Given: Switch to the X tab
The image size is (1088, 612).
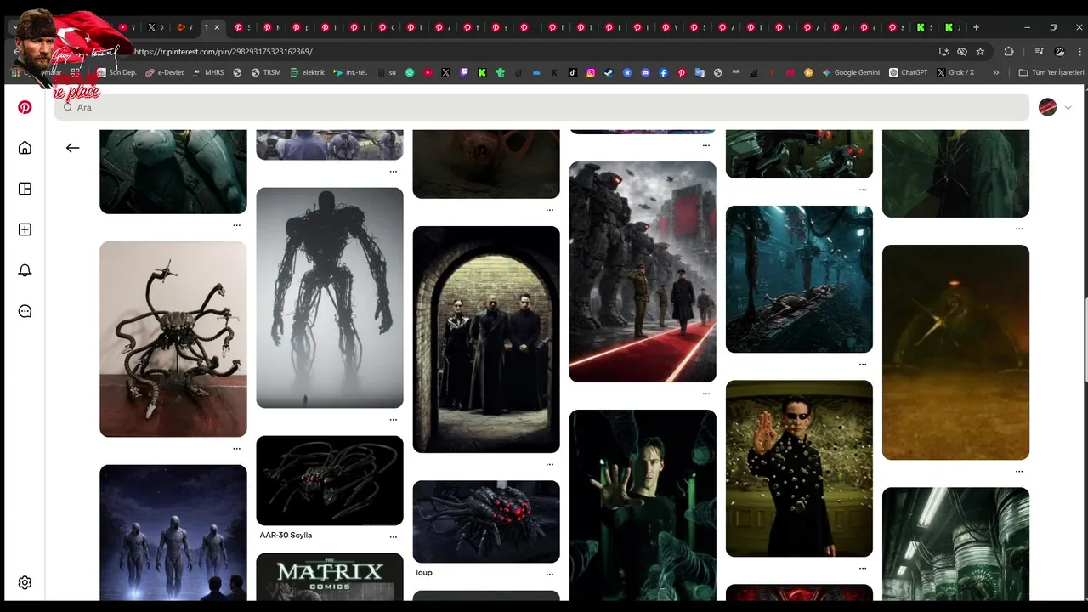Looking at the screenshot, I should click(156, 27).
